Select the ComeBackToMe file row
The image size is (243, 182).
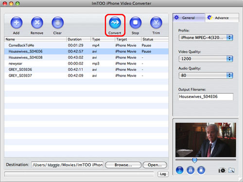point(87,46)
